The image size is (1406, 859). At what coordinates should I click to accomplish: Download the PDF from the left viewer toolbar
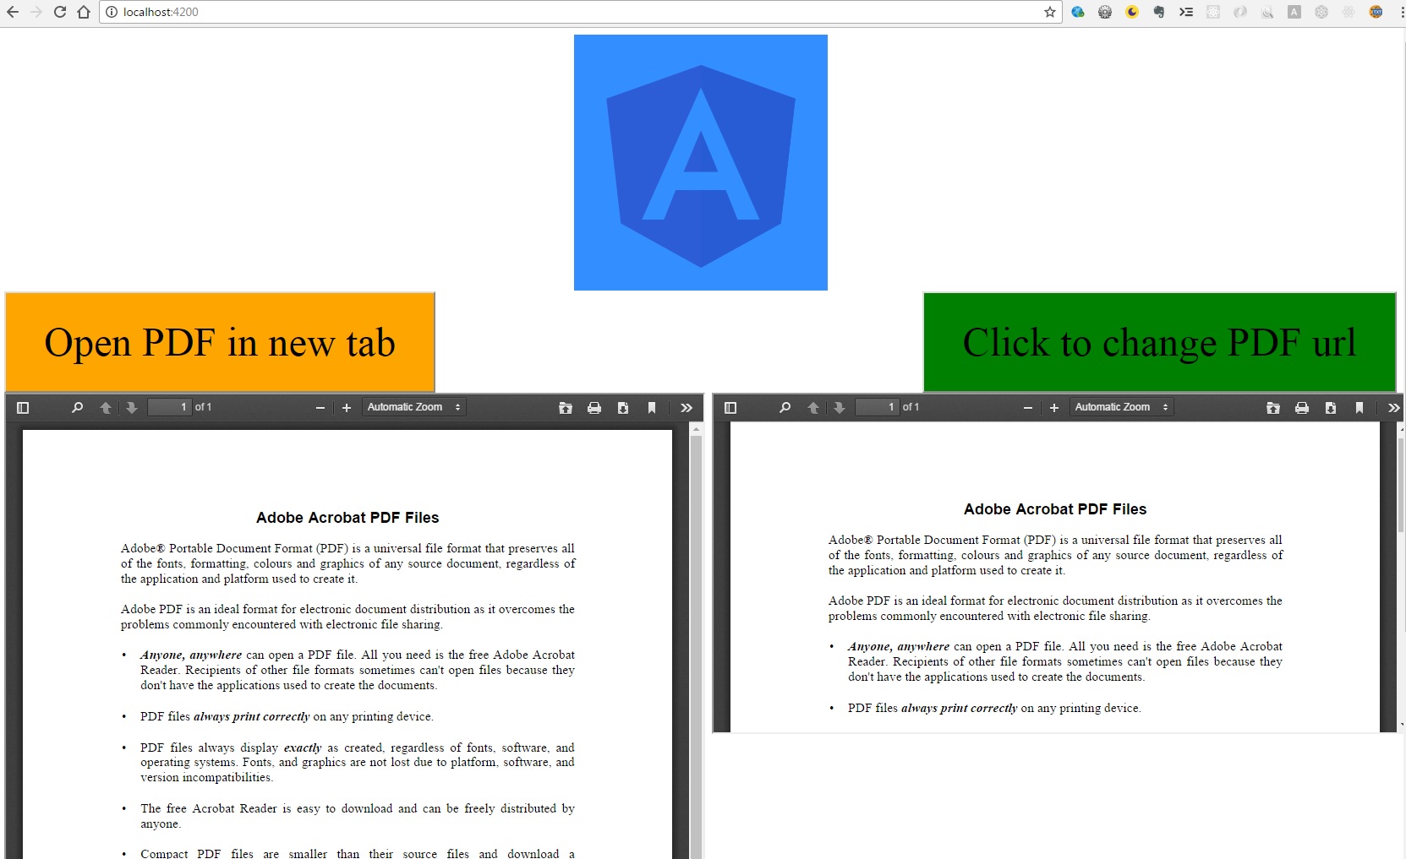(622, 407)
